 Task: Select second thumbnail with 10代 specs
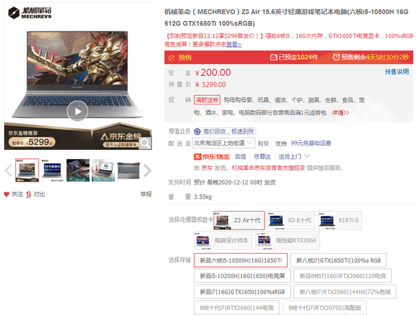tap(52, 170)
